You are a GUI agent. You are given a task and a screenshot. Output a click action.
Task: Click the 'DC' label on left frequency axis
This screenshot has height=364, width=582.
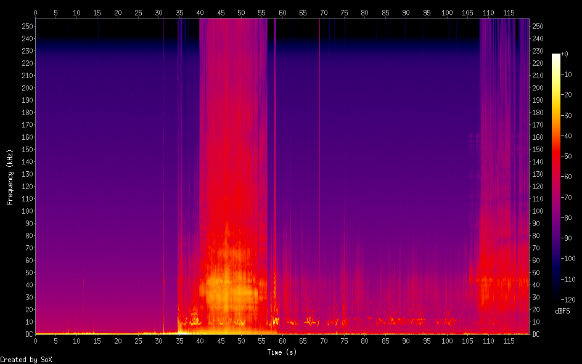coord(27,334)
